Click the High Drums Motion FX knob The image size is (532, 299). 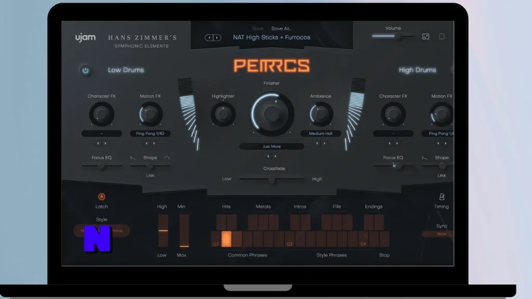click(442, 114)
